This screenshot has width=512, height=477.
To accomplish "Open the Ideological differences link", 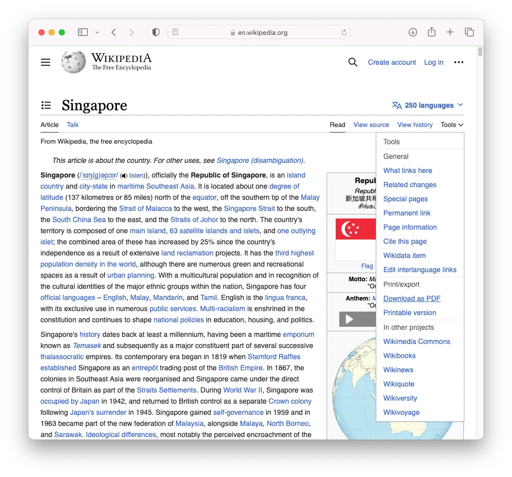I will (121, 435).
